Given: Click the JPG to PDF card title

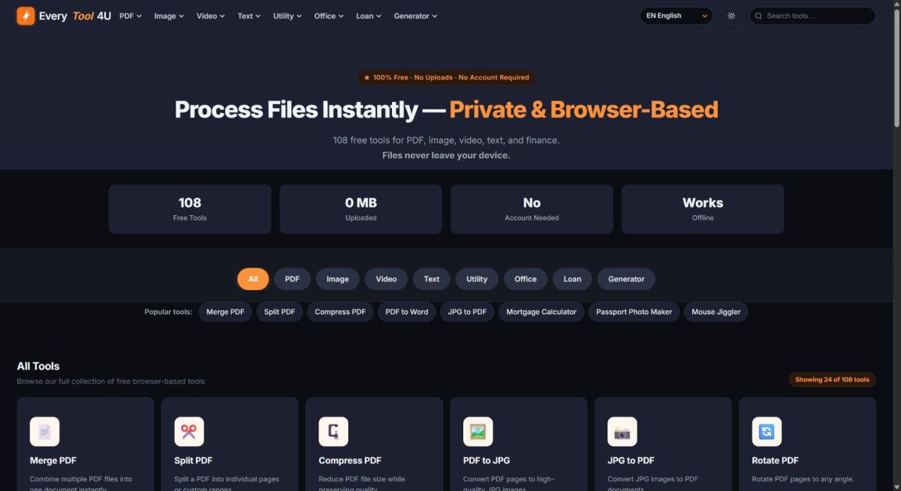Looking at the screenshot, I should [631, 460].
